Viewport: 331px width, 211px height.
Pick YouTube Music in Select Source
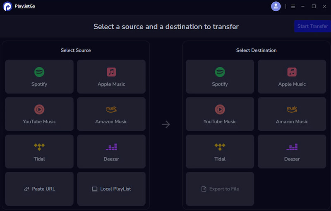click(39, 114)
